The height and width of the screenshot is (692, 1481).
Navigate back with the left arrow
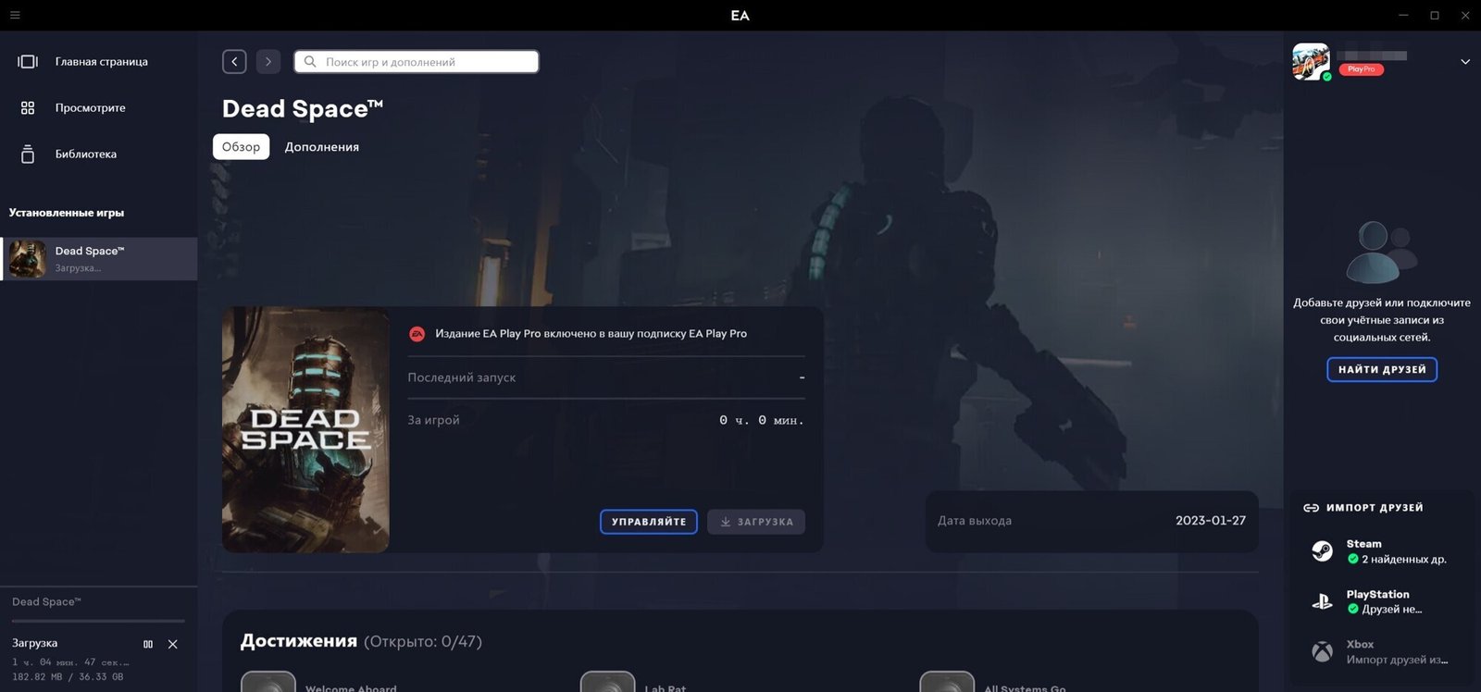coord(234,61)
